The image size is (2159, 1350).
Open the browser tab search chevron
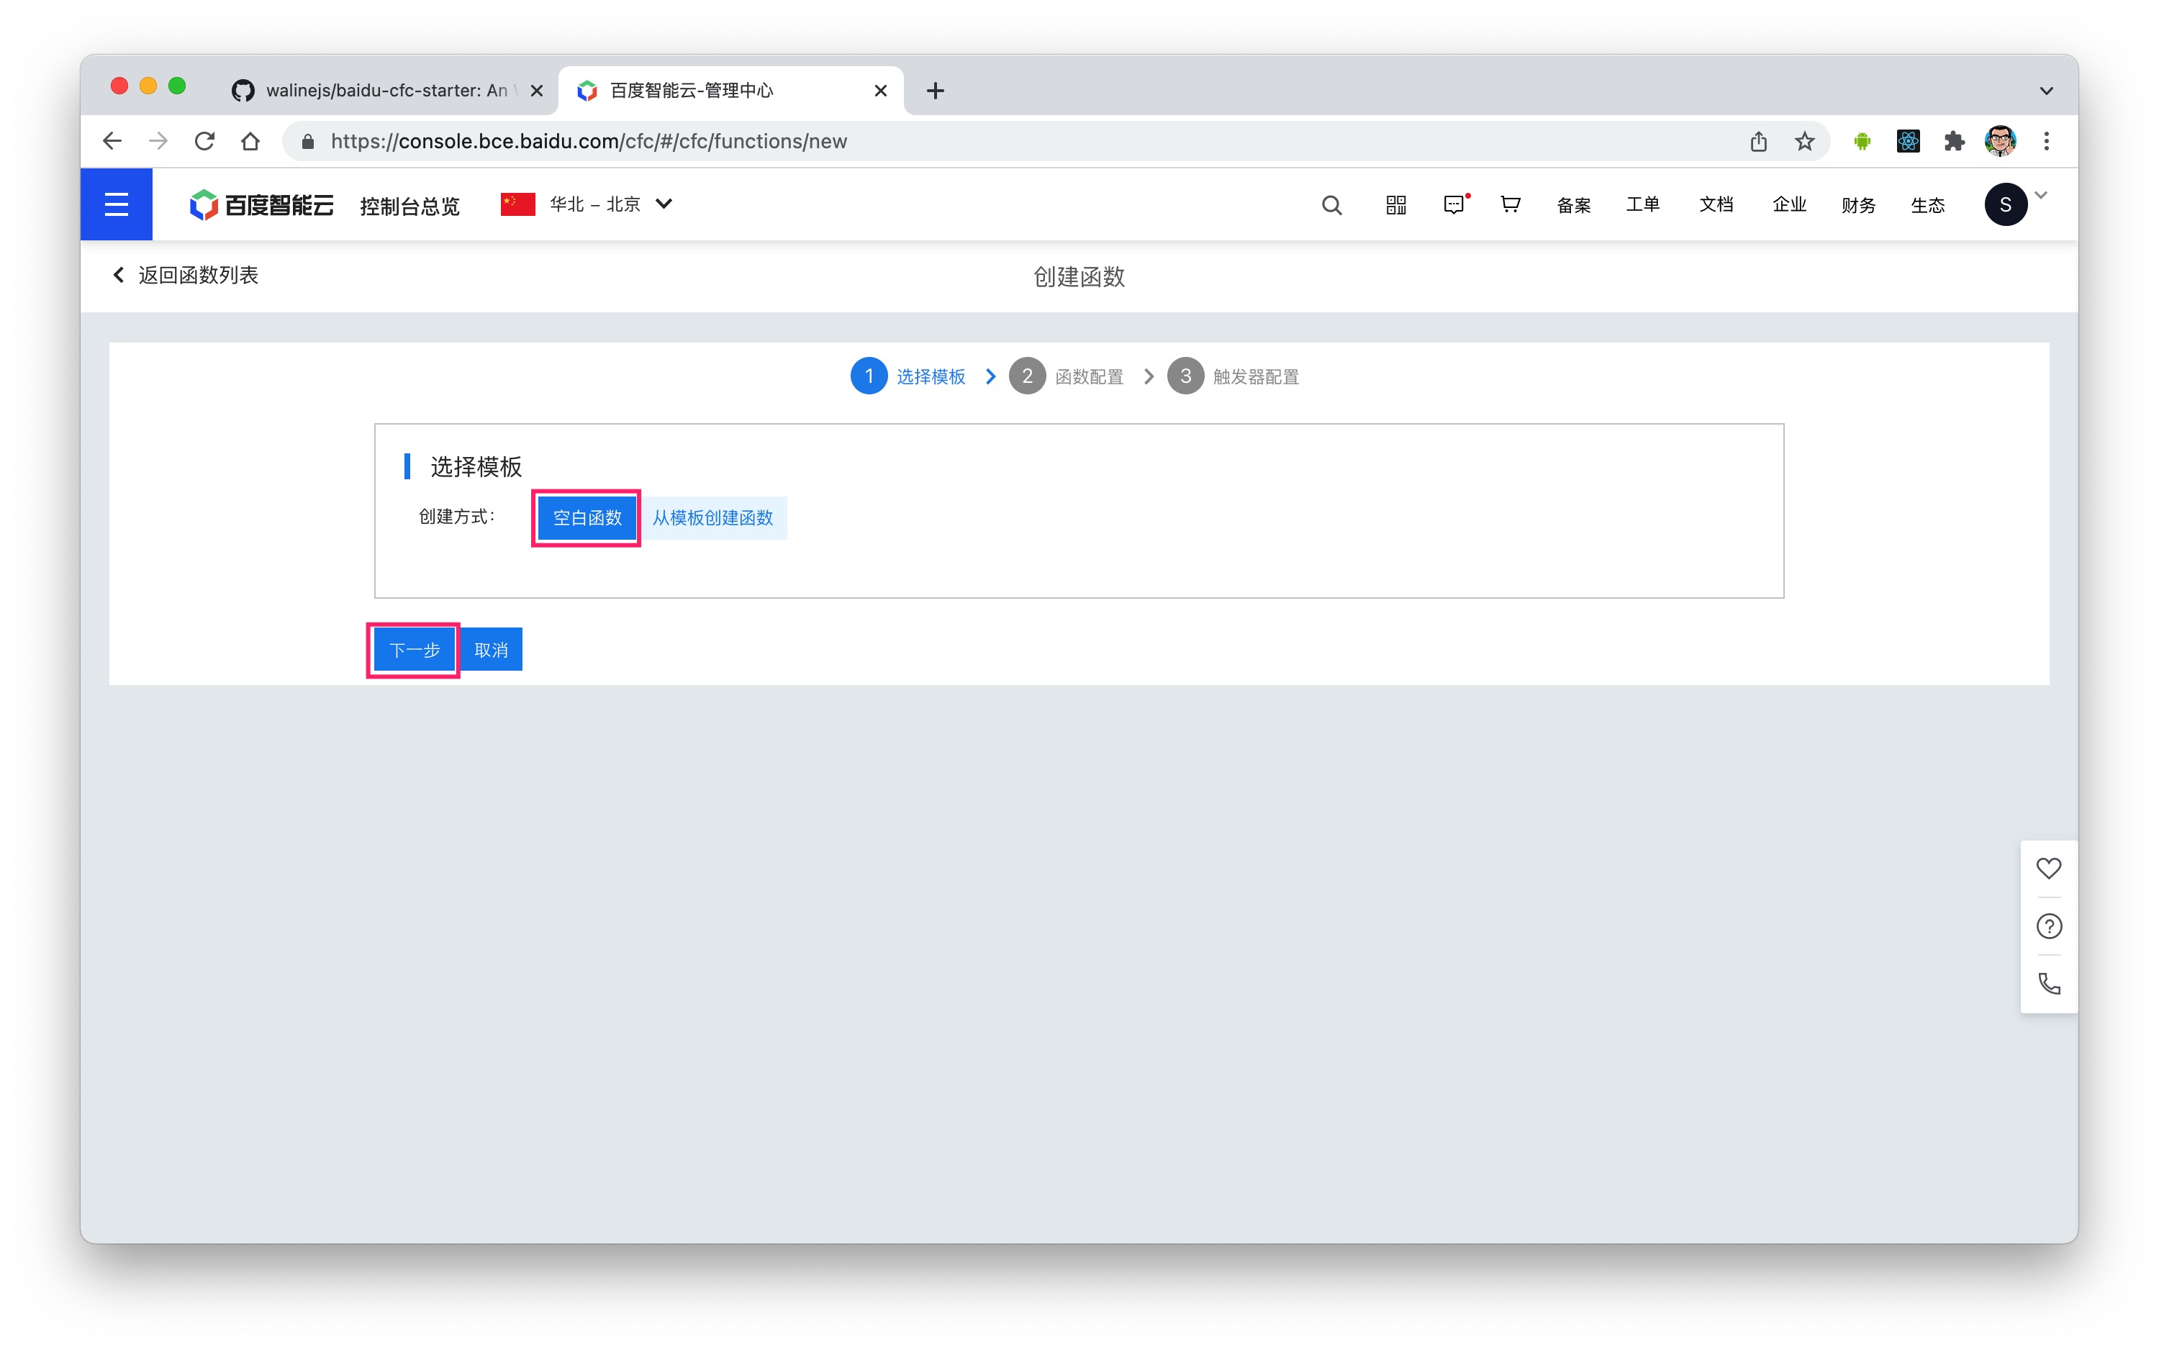click(2047, 90)
